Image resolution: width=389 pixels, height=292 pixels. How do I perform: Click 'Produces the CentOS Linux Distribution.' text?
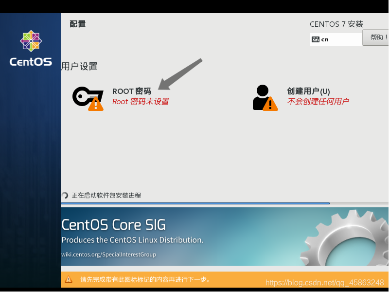point(132,240)
